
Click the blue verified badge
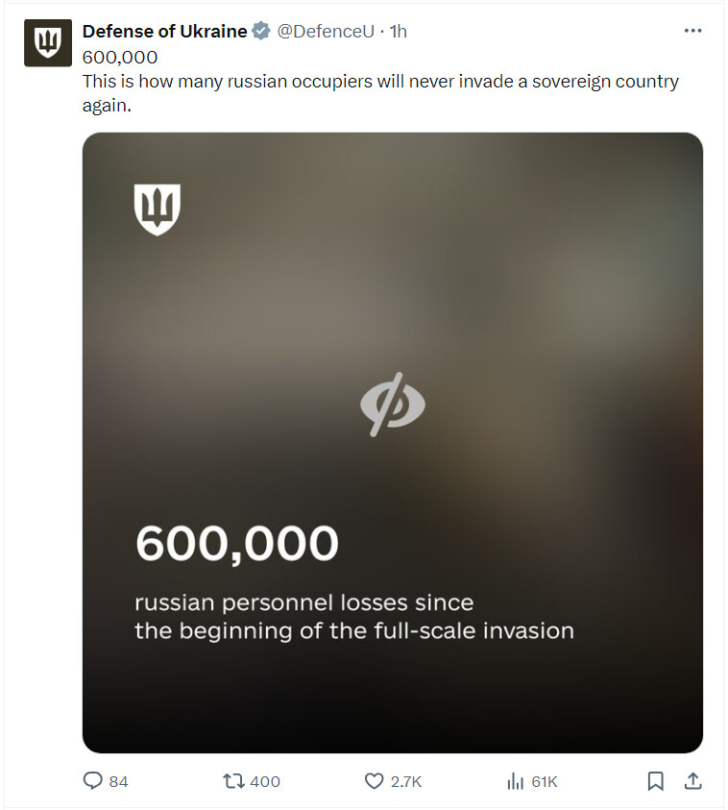click(x=261, y=31)
